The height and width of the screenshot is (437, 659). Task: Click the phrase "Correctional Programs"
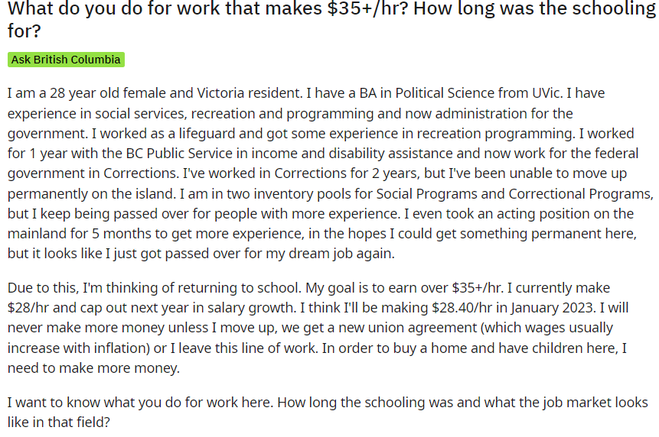tap(579, 194)
